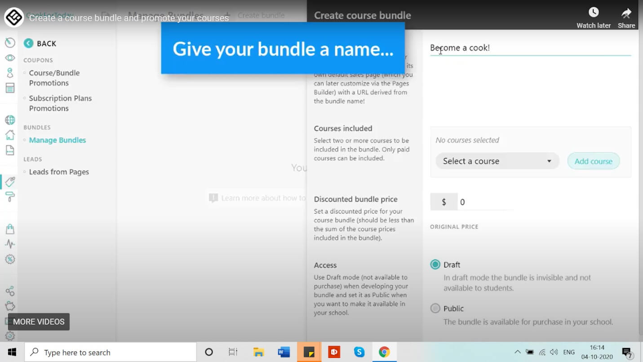Click the volume speaker tray icon
The width and height of the screenshot is (643, 362).
554,352
